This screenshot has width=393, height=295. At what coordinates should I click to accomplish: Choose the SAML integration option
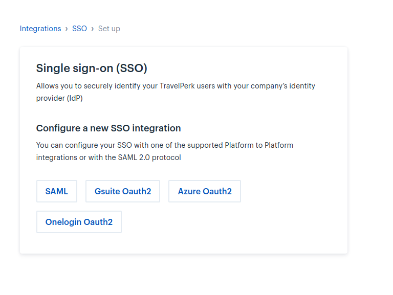[57, 191]
